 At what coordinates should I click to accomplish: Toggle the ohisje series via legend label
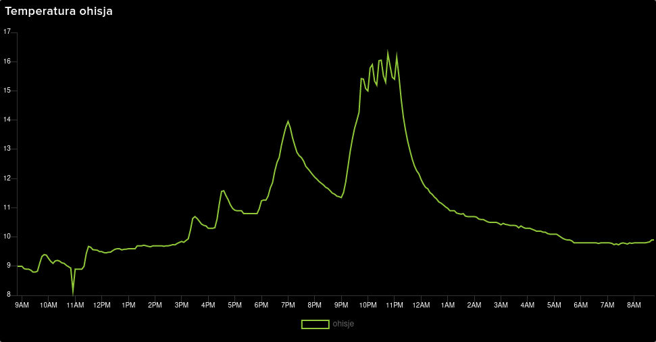tap(343, 324)
